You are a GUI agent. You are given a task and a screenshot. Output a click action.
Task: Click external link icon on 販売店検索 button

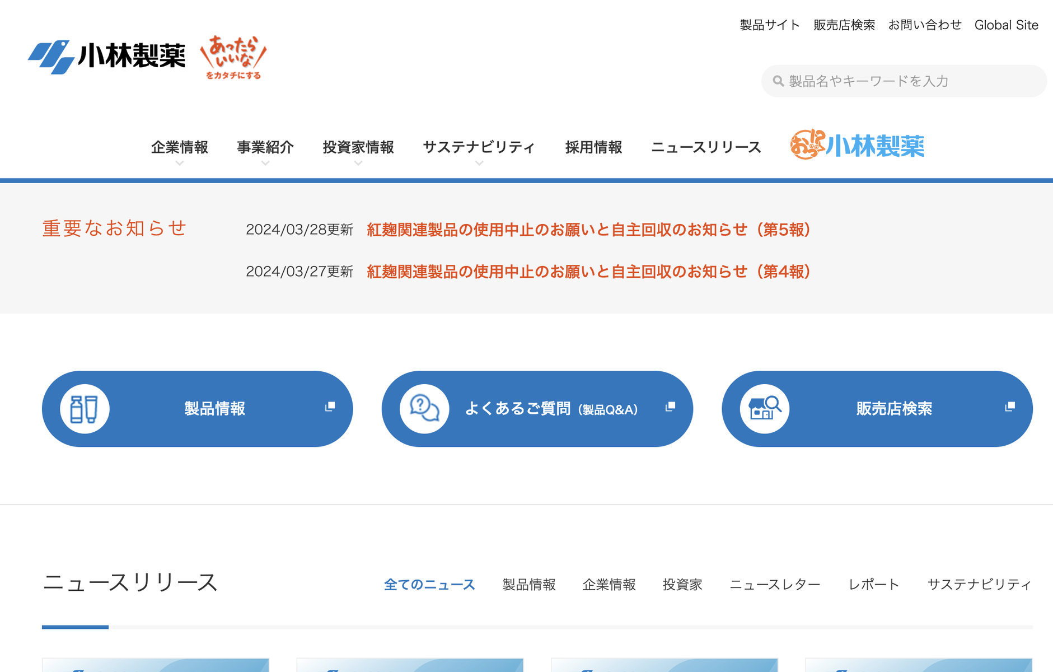[x=1010, y=407]
